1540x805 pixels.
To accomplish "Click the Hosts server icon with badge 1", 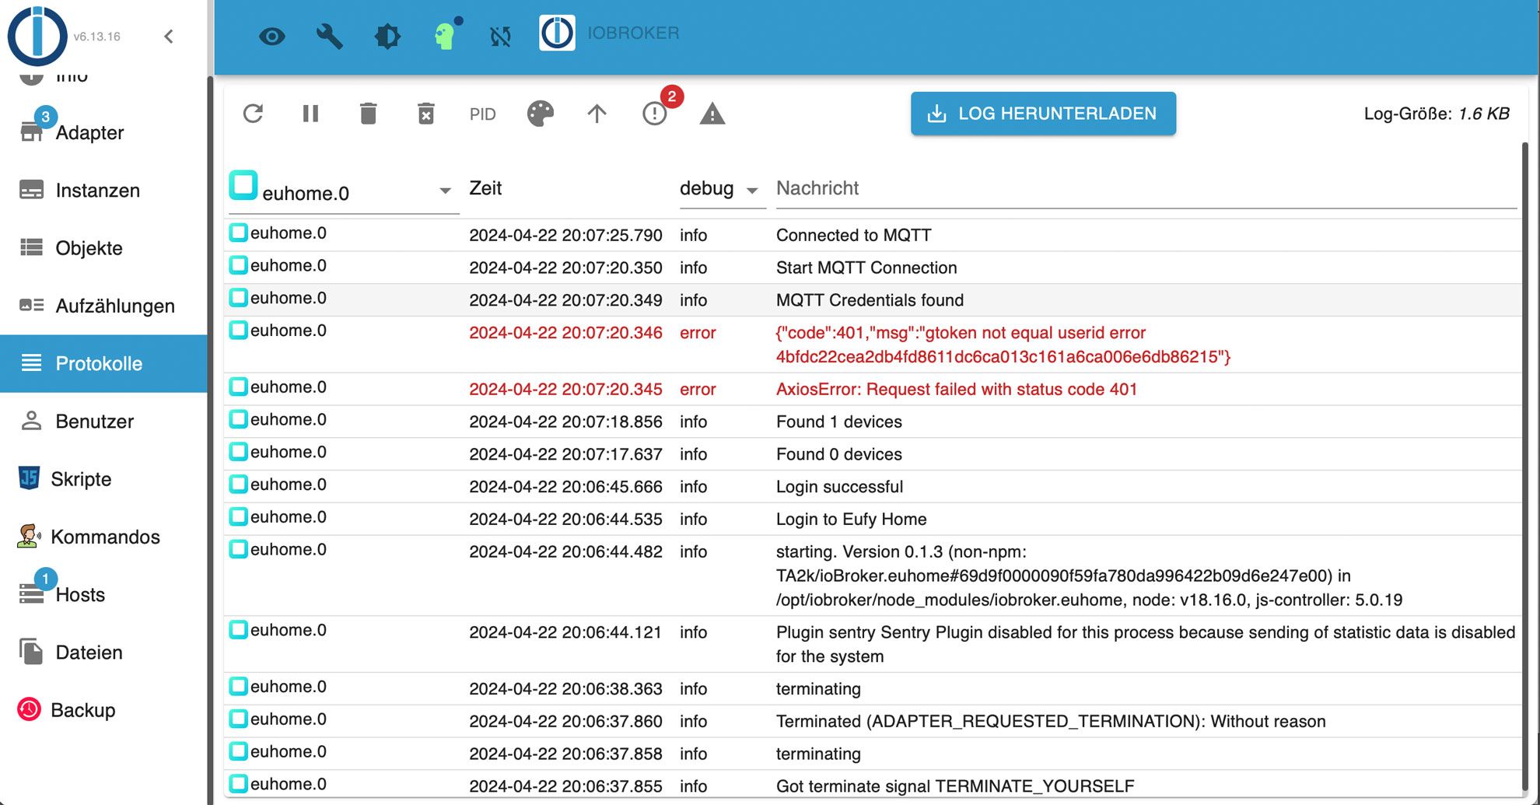I will [x=31, y=594].
